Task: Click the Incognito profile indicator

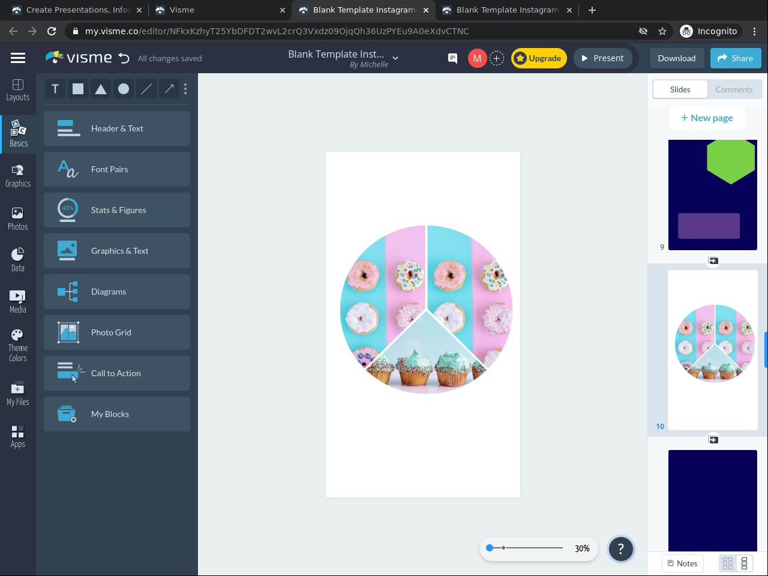Action: [x=709, y=31]
